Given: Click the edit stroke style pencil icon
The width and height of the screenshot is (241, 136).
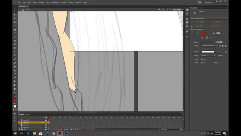Looking at the screenshot, I should point(220,46).
